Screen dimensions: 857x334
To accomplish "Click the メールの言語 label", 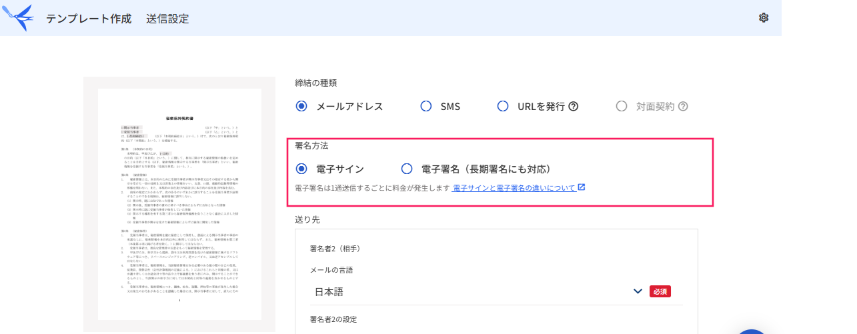I will pyautogui.click(x=331, y=270).
